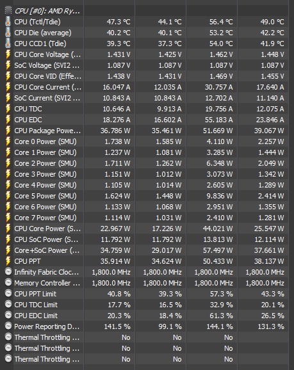Click the 55.183 A maximum EDC value
The height and width of the screenshot is (370, 294).
click(218, 120)
